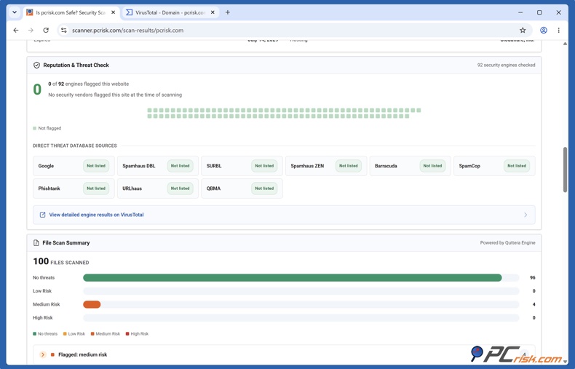Click the external link icon beside VirusTotal text

coord(42,215)
